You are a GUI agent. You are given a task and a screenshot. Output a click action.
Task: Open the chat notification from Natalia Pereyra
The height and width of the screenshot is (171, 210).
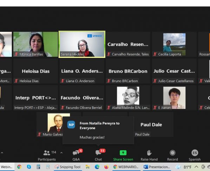click(x=98, y=130)
